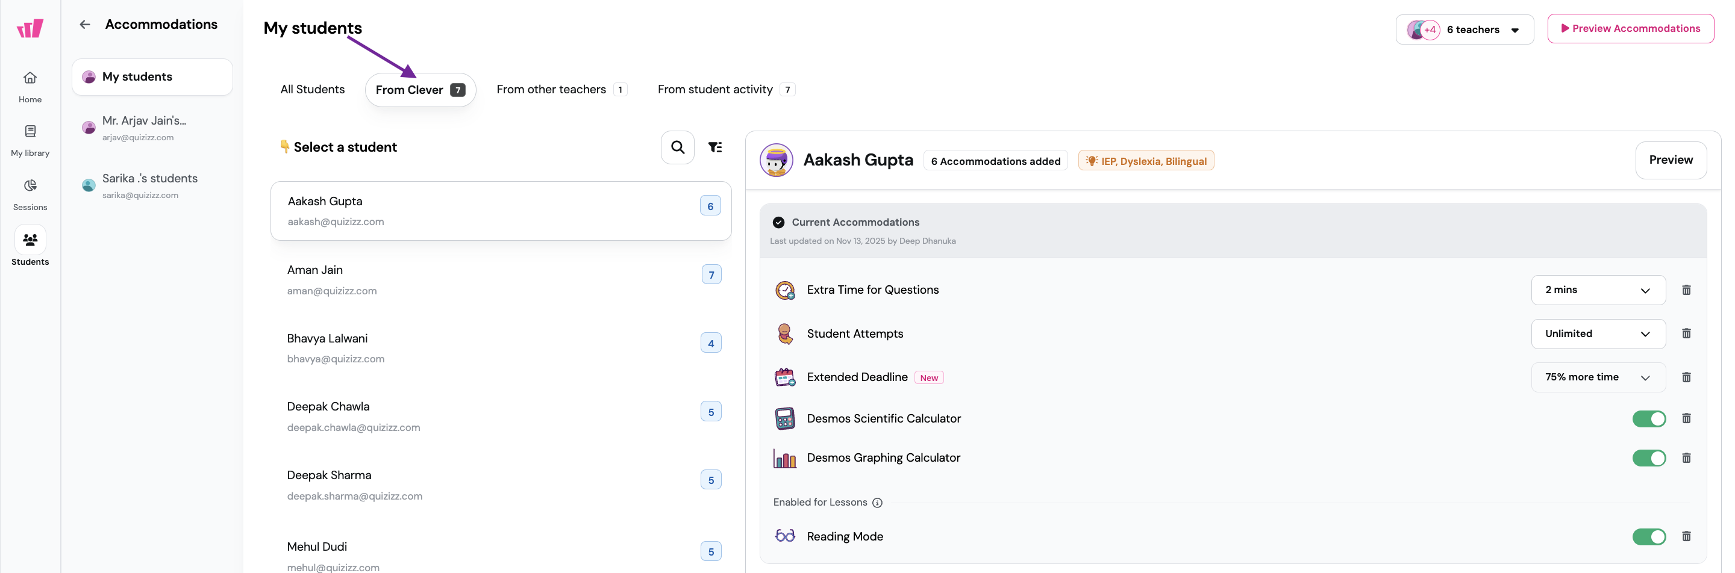Click Preview for Aakash Gupta
1735x573 pixels.
click(x=1671, y=160)
